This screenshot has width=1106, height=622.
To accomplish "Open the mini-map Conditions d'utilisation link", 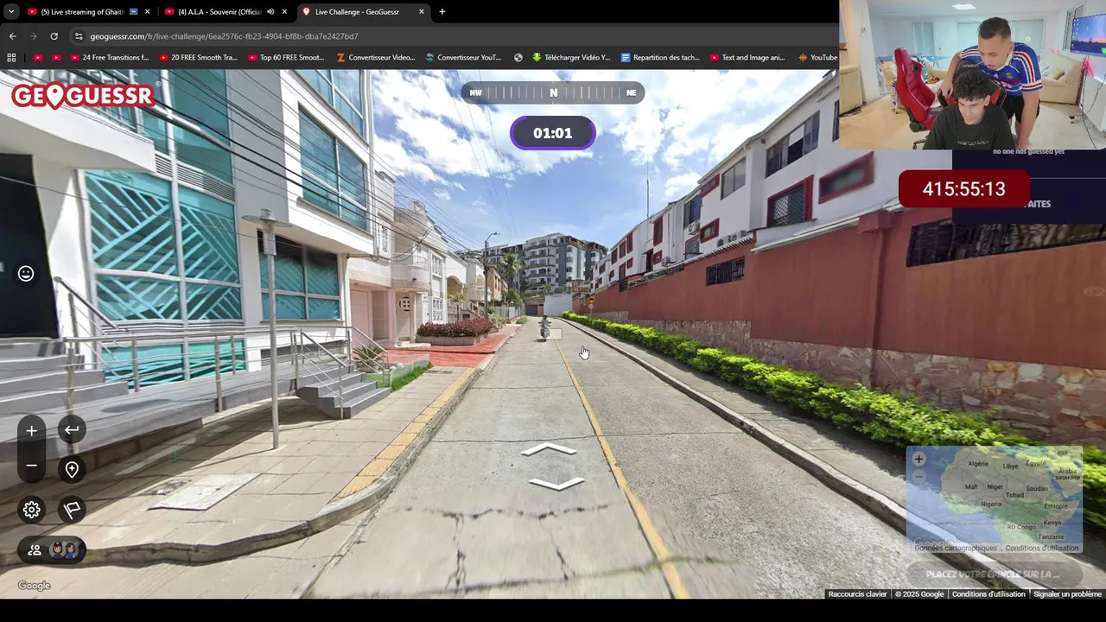I will (1042, 548).
